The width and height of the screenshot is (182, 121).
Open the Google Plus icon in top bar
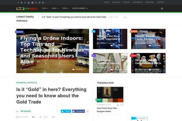click(25, 2)
